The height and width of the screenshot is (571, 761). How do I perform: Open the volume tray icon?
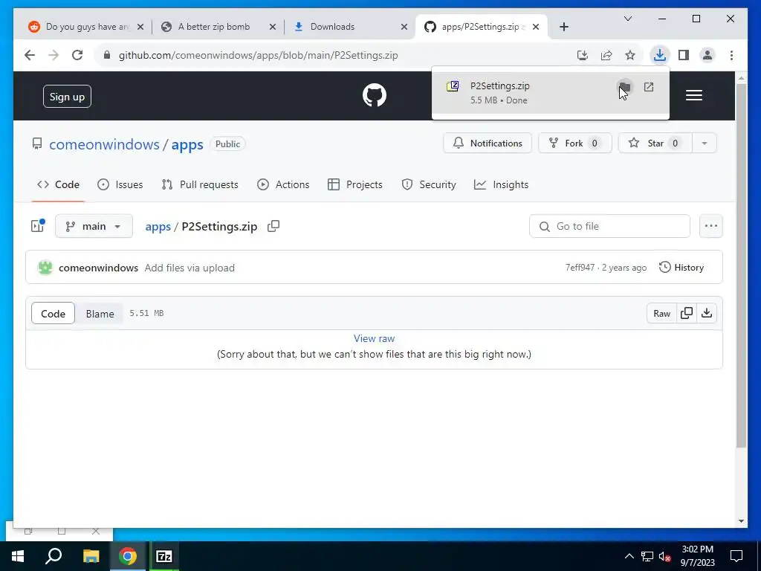[664, 556]
